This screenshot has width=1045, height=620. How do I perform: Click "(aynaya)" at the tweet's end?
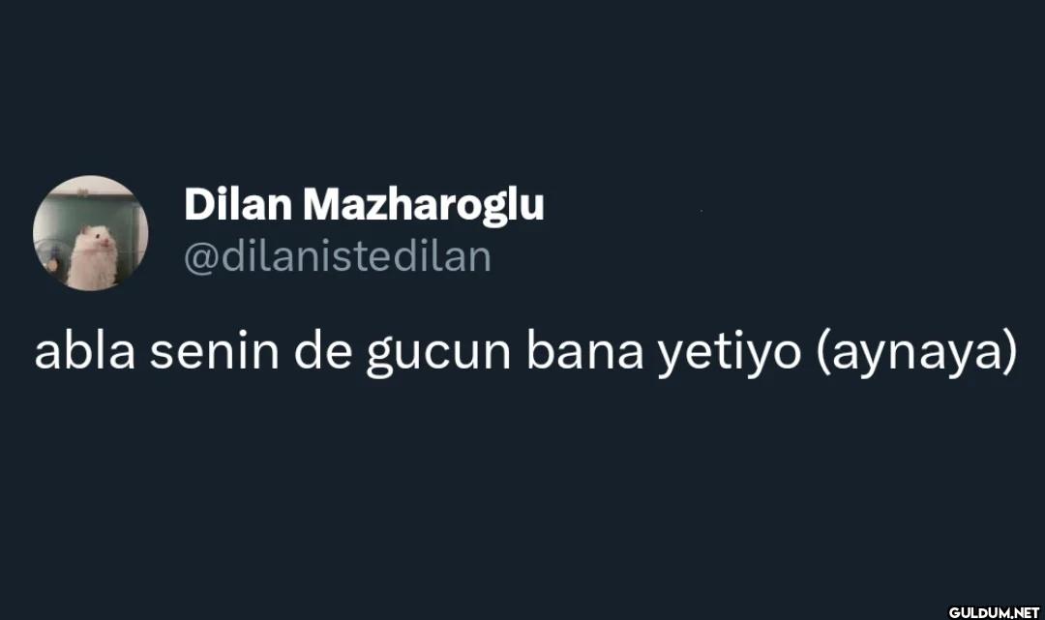click(x=915, y=355)
